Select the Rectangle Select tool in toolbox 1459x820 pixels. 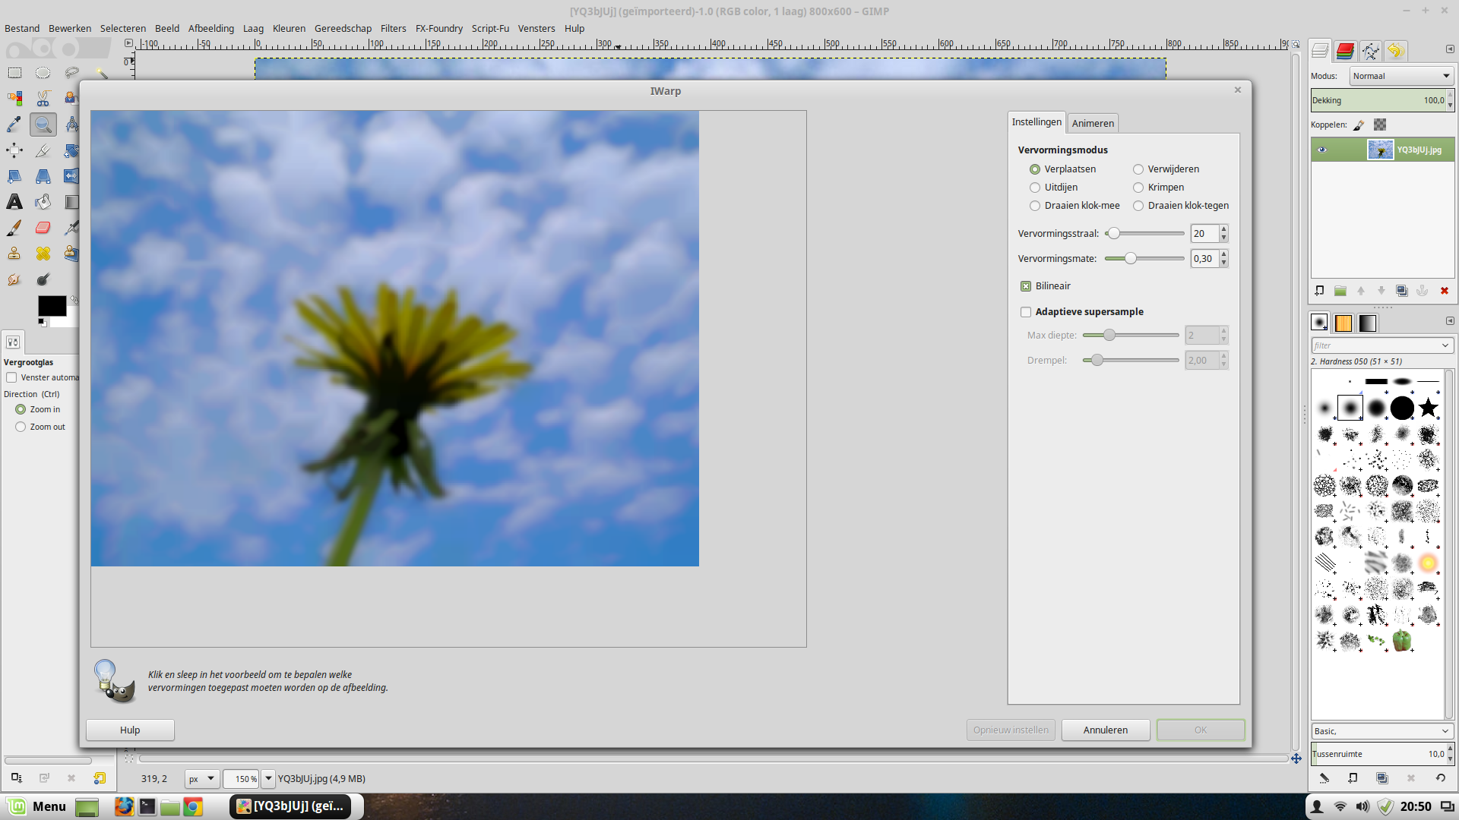coord(14,73)
